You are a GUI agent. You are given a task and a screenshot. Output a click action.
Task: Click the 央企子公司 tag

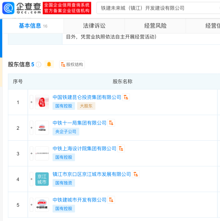point(66,132)
